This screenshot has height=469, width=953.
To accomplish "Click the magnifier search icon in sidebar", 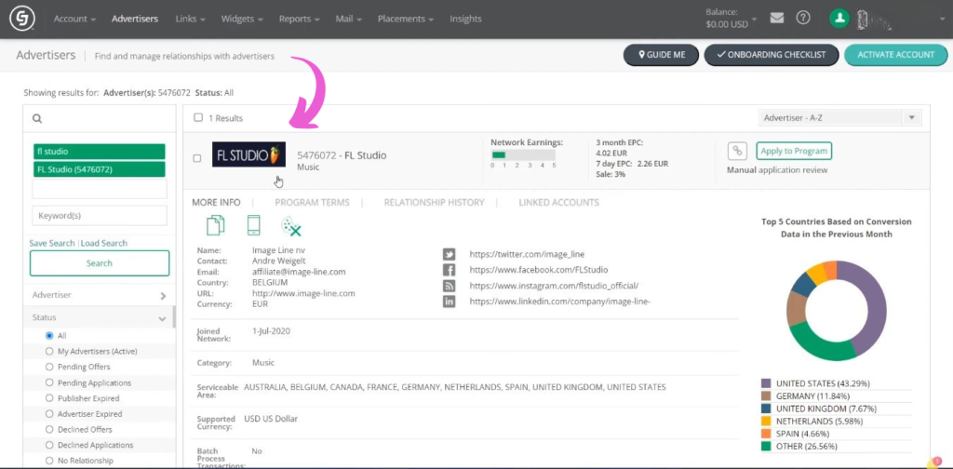I will [x=37, y=118].
